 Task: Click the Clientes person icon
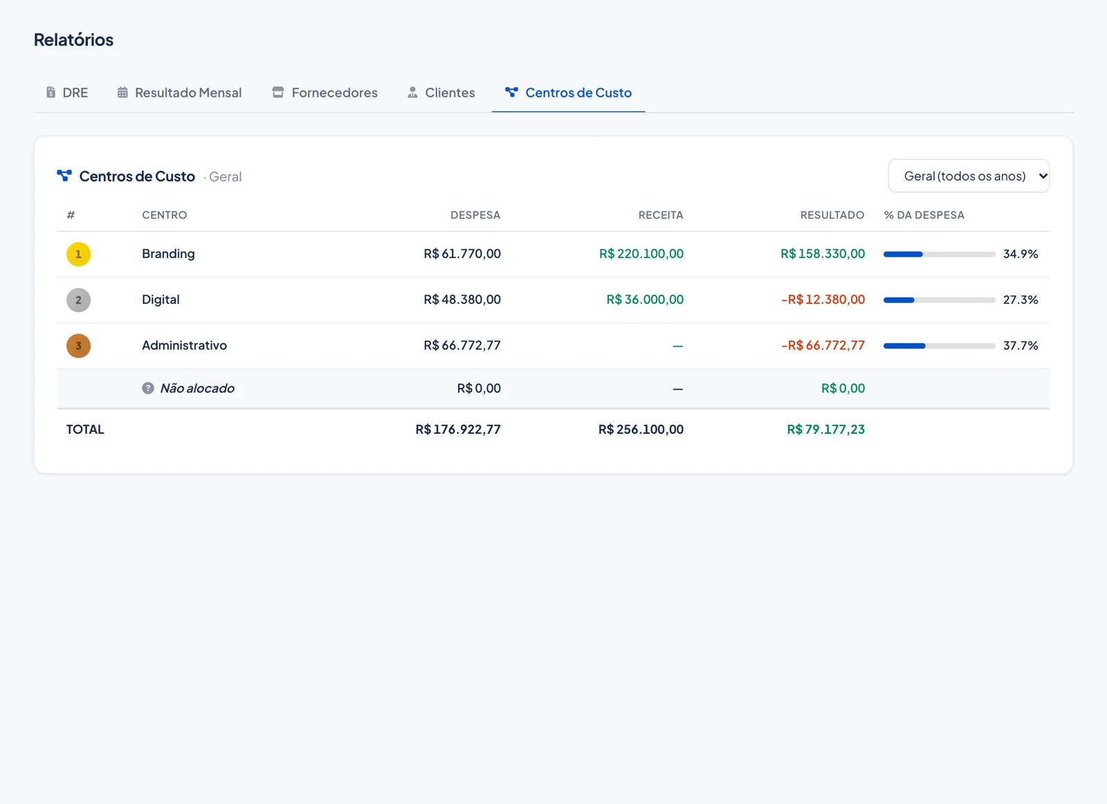[412, 92]
